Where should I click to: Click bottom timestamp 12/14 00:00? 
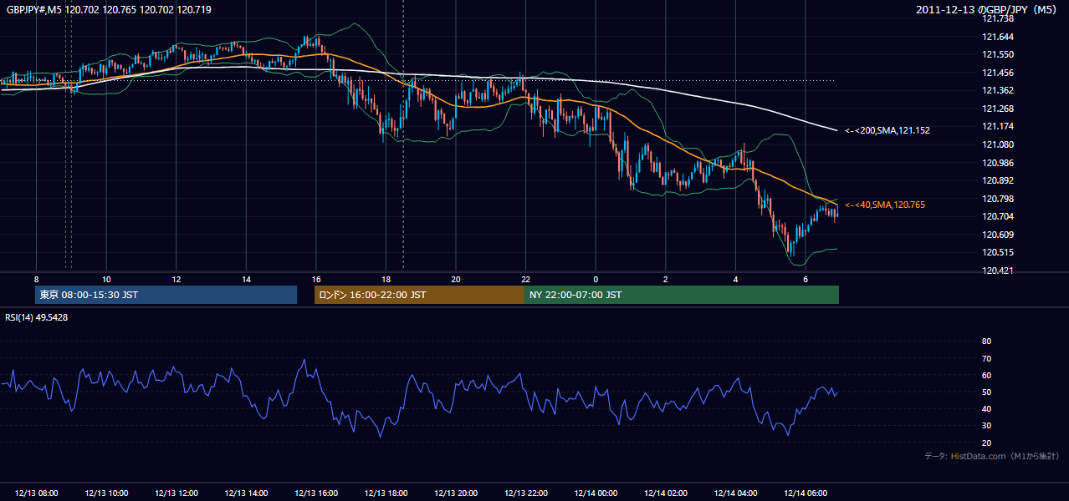click(x=596, y=493)
